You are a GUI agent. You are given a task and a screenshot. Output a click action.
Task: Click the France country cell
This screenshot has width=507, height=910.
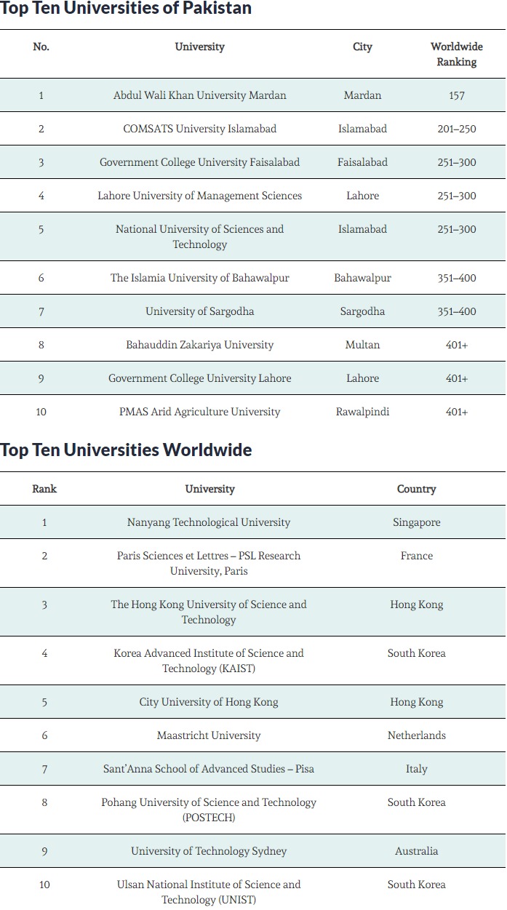point(417,556)
